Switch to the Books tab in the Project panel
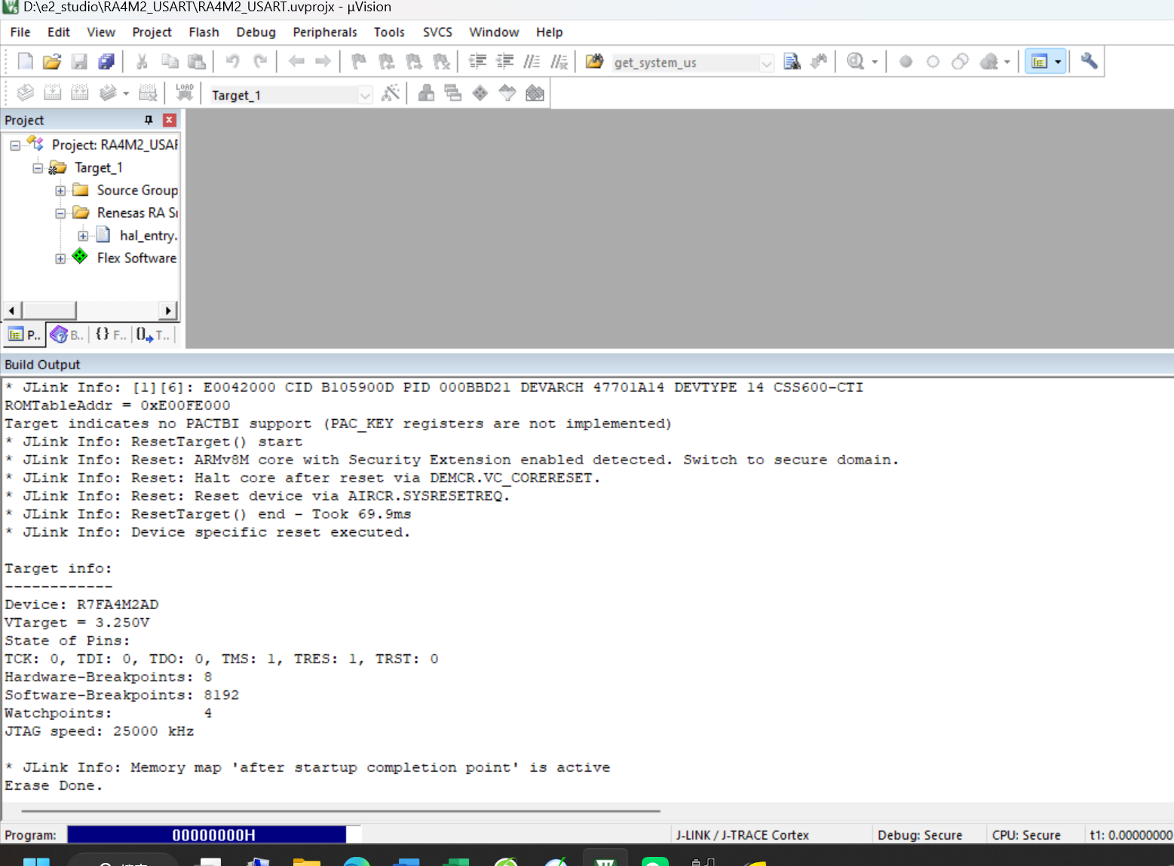The image size is (1174, 866). point(68,335)
